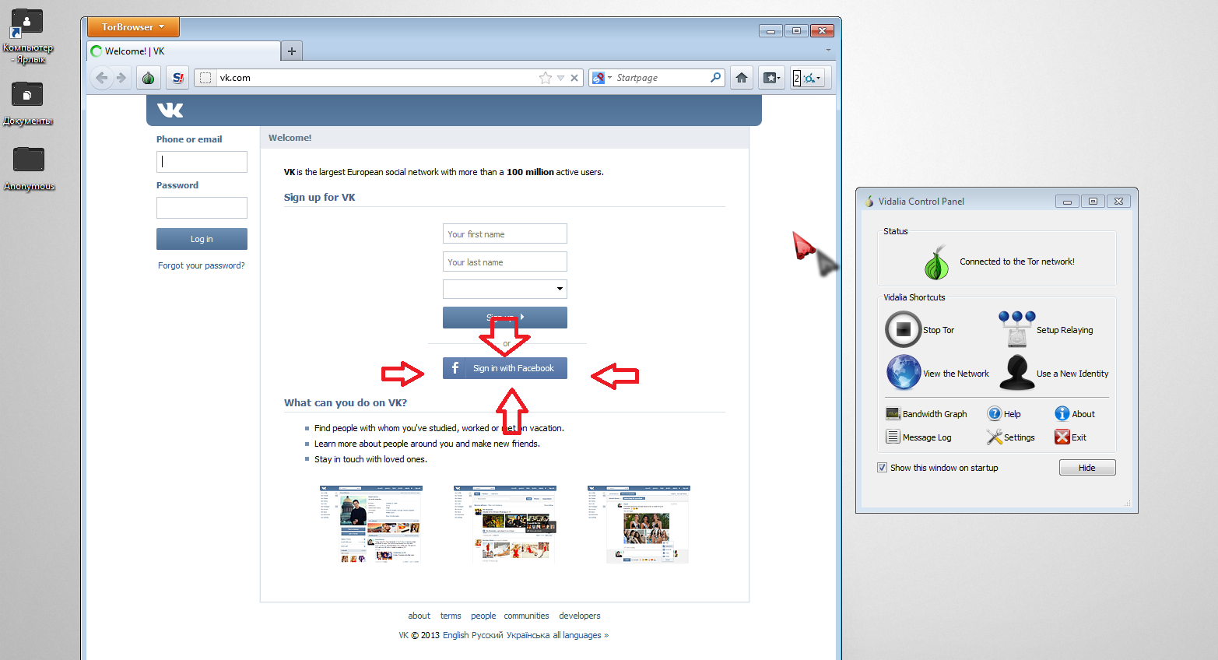The image size is (1218, 660).
Task: Click the site identity icon before vk.com
Action: [205, 78]
